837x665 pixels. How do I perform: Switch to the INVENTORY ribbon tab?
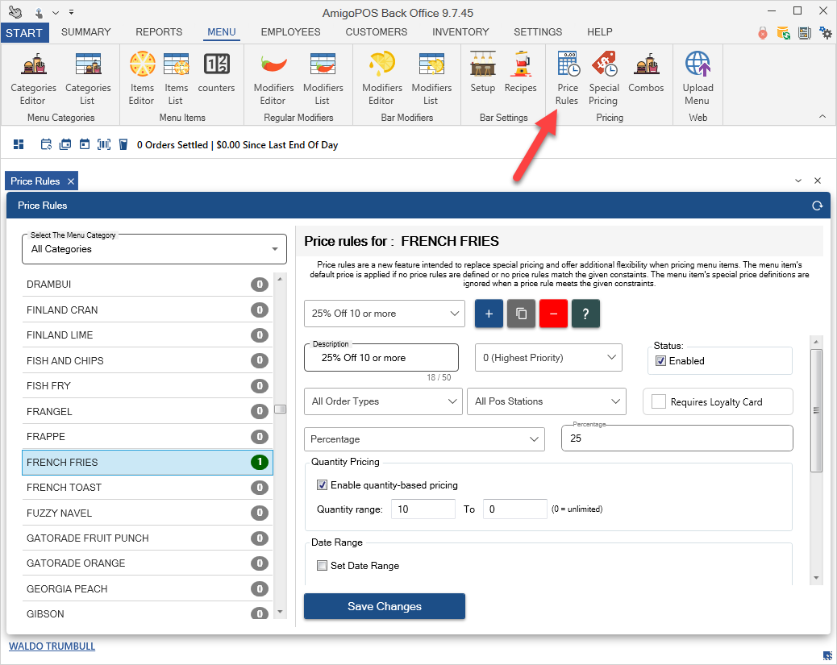pyautogui.click(x=460, y=32)
